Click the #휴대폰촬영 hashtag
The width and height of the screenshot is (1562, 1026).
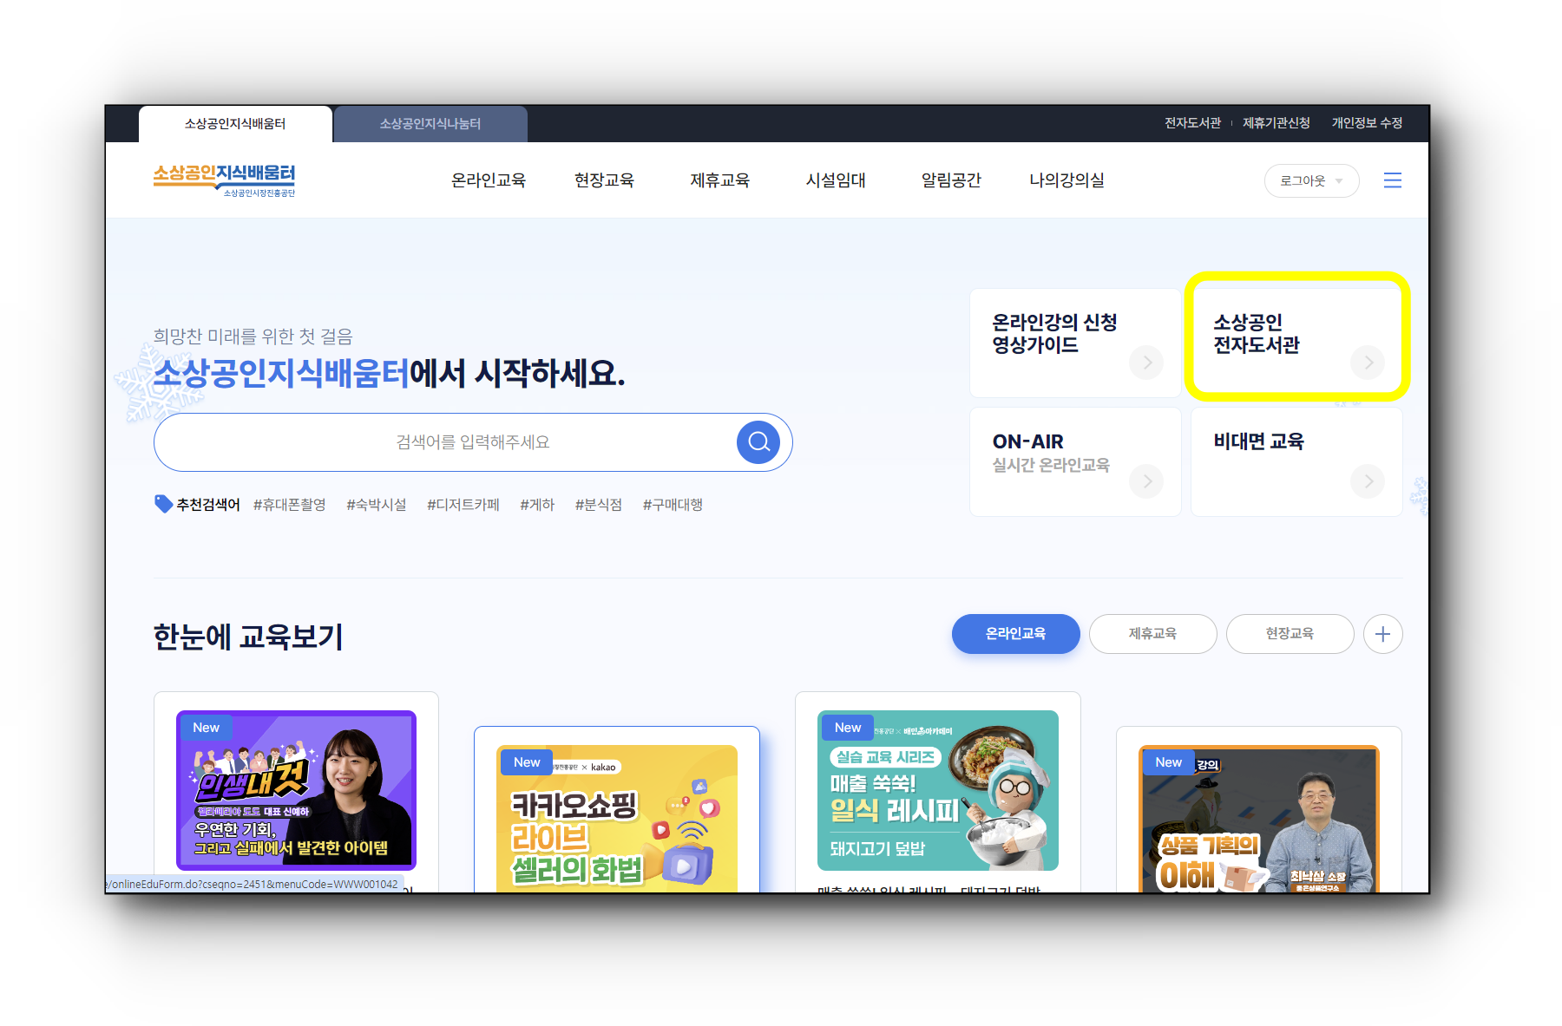[289, 505]
